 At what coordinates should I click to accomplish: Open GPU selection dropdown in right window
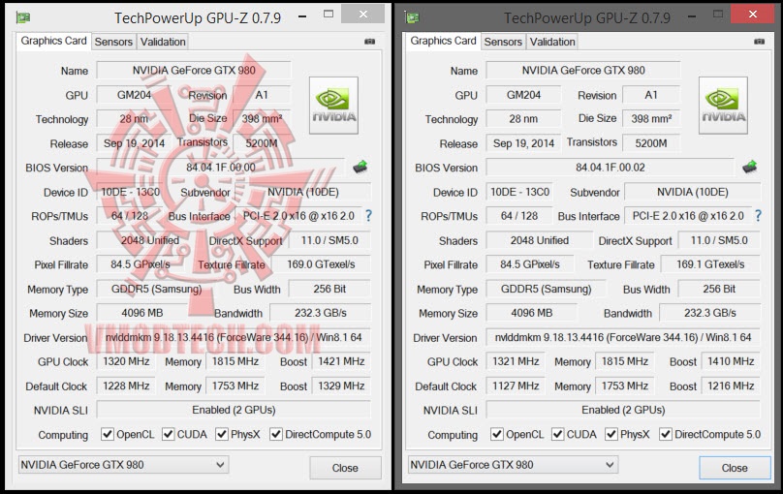pos(513,465)
